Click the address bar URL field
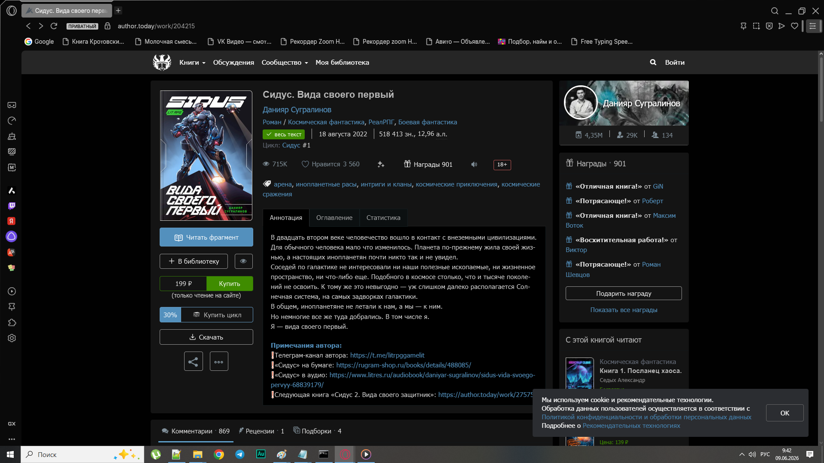 click(156, 26)
